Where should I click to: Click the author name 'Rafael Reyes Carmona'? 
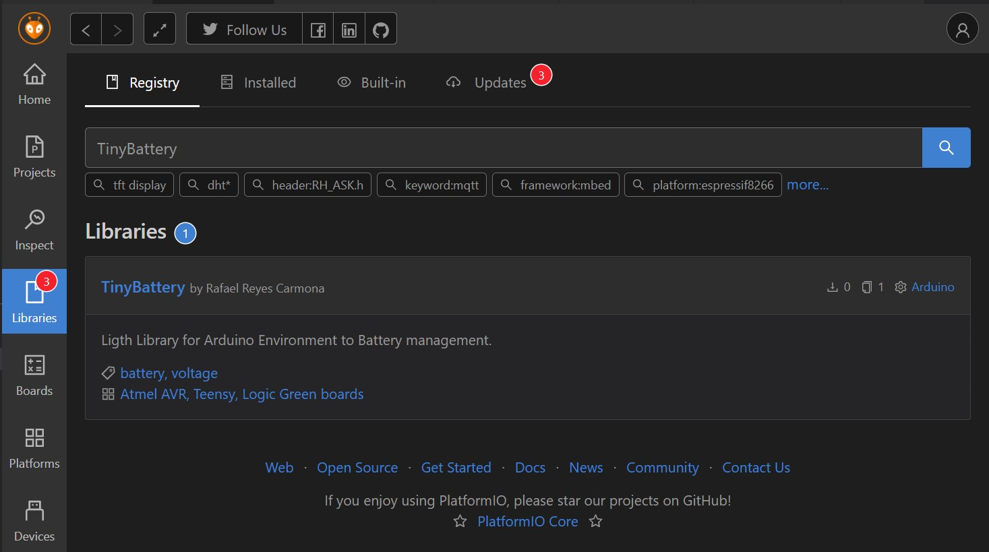tap(265, 288)
